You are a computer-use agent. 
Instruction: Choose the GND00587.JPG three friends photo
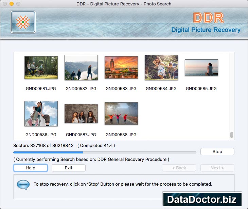tap(81, 113)
